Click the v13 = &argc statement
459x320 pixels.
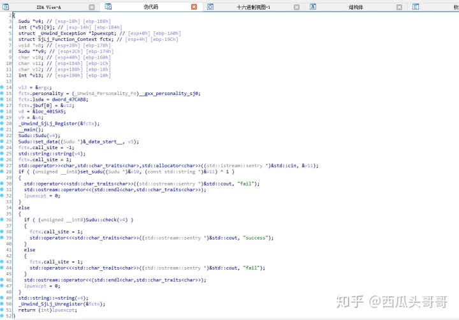(x=35, y=87)
